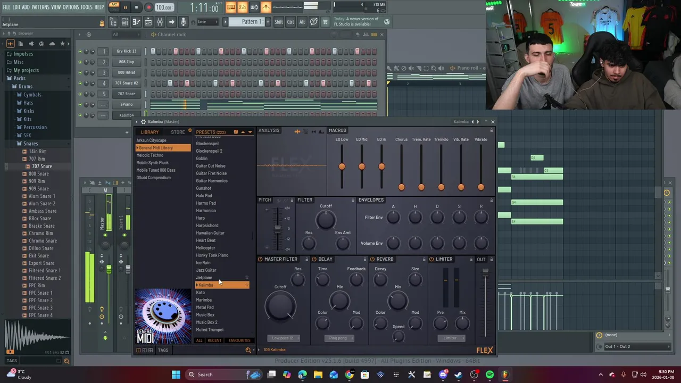Click the preset search magnifier in FLEX
This screenshot has height=383, width=681.
tap(248, 350)
